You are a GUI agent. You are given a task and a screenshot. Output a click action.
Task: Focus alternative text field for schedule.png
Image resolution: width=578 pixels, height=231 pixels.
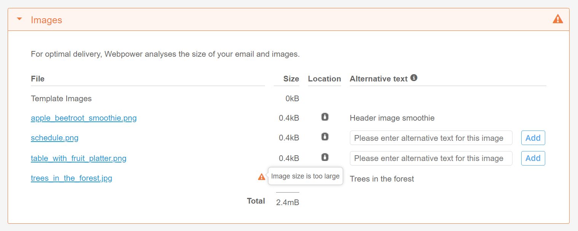431,138
